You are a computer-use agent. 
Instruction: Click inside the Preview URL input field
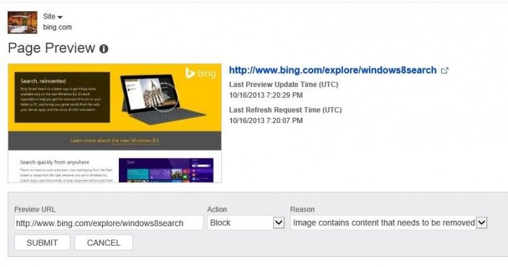(108, 224)
